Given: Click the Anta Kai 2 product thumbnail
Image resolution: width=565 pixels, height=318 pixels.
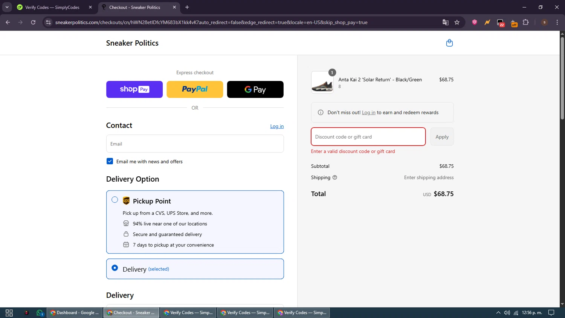Looking at the screenshot, I should click(x=322, y=83).
